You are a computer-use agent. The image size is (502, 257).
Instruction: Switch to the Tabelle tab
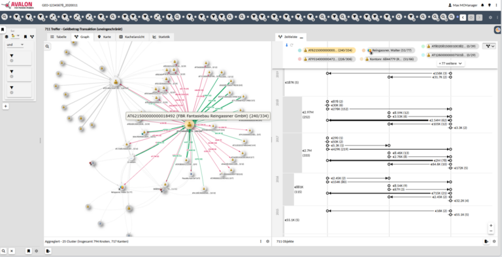pos(58,37)
